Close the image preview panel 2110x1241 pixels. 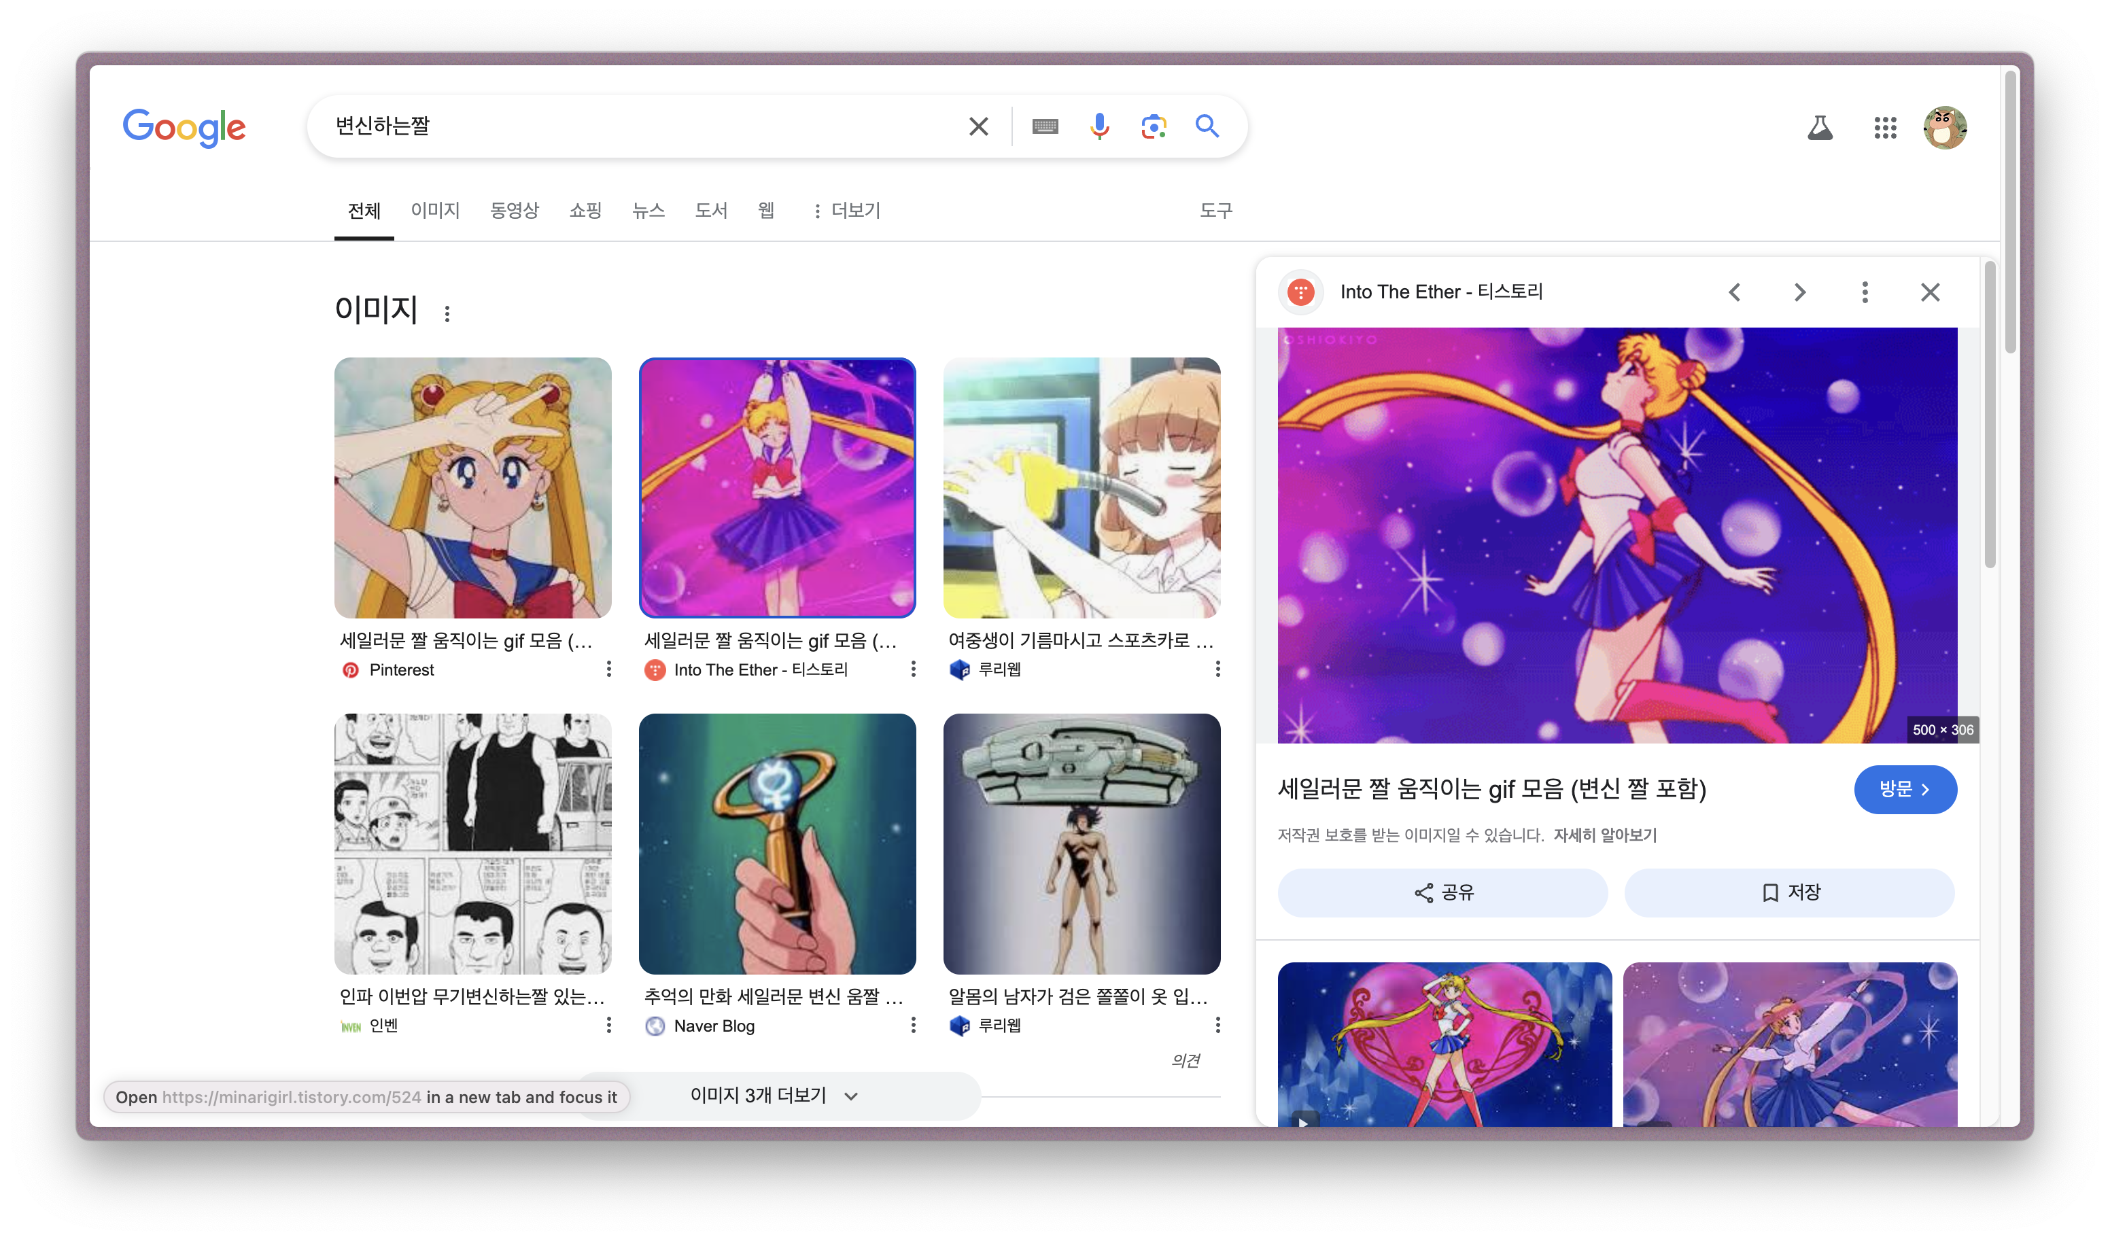[1930, 292]
